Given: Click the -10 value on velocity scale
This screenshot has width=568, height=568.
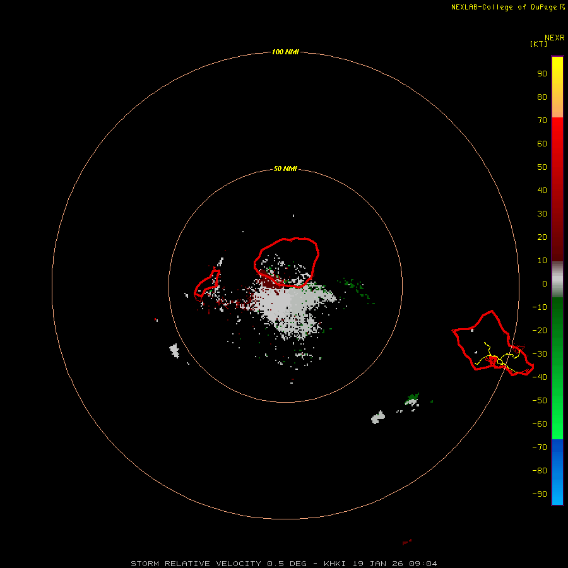Looking at the screenshot, I should [x=540, y=307].
